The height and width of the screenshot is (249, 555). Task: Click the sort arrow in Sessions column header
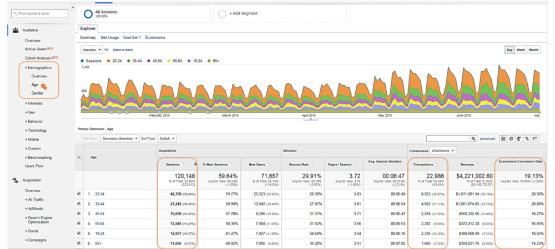click(195, 164)
